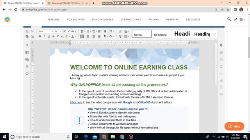Image resolution: width=250 pixels, height=140 pixels.
Task: Select the Normal paragraph style
Action: (141, 34)
